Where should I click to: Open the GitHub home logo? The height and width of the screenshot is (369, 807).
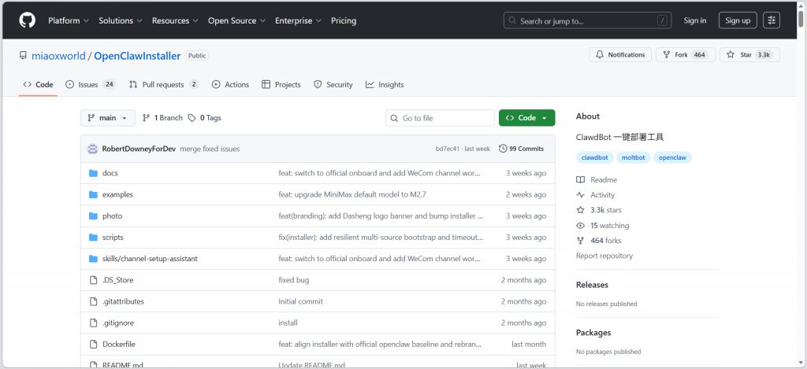(28, 20)
